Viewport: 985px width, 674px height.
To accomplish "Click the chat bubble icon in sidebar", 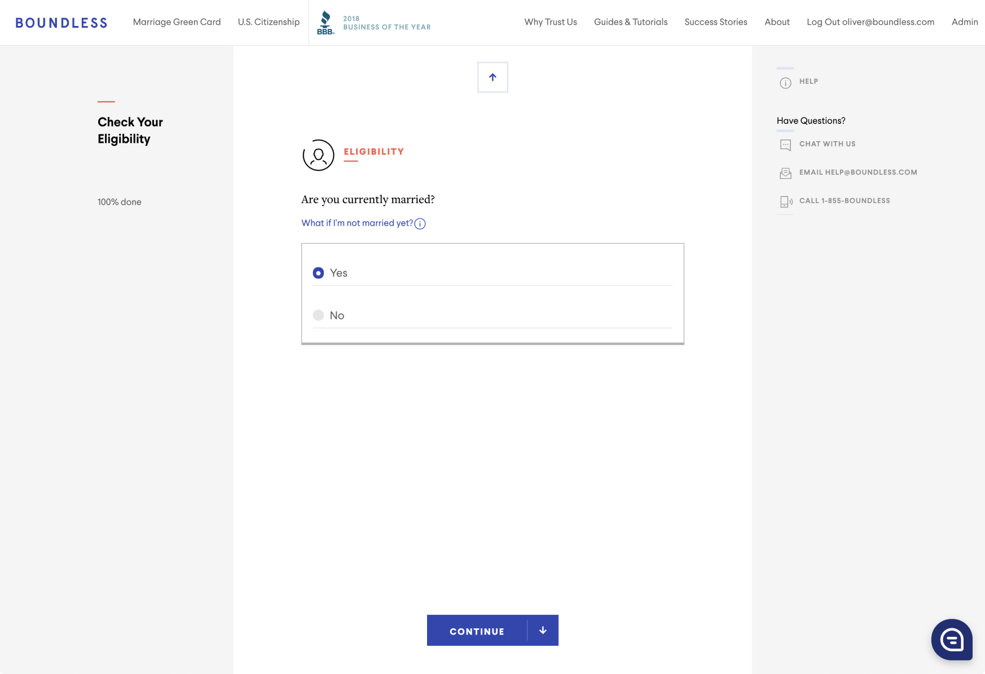I will 785,145.
